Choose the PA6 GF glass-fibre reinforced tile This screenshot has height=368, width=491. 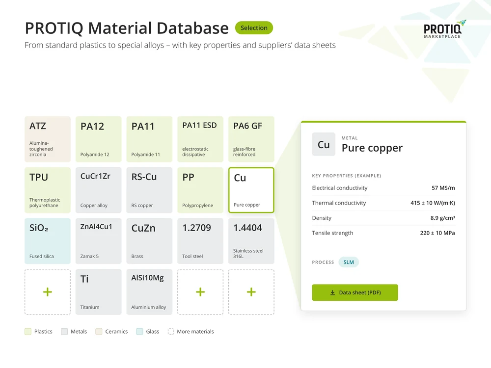(251, 139)
